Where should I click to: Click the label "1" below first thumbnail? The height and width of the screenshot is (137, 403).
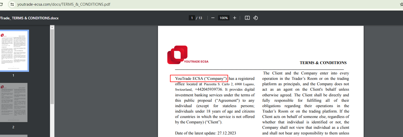tap(13, 75)
